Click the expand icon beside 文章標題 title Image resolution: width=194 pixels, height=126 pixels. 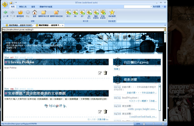pos(6,93)
